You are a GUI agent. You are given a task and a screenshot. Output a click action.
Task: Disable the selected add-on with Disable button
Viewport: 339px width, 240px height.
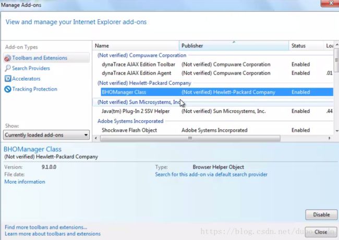(x=321, y=214)
